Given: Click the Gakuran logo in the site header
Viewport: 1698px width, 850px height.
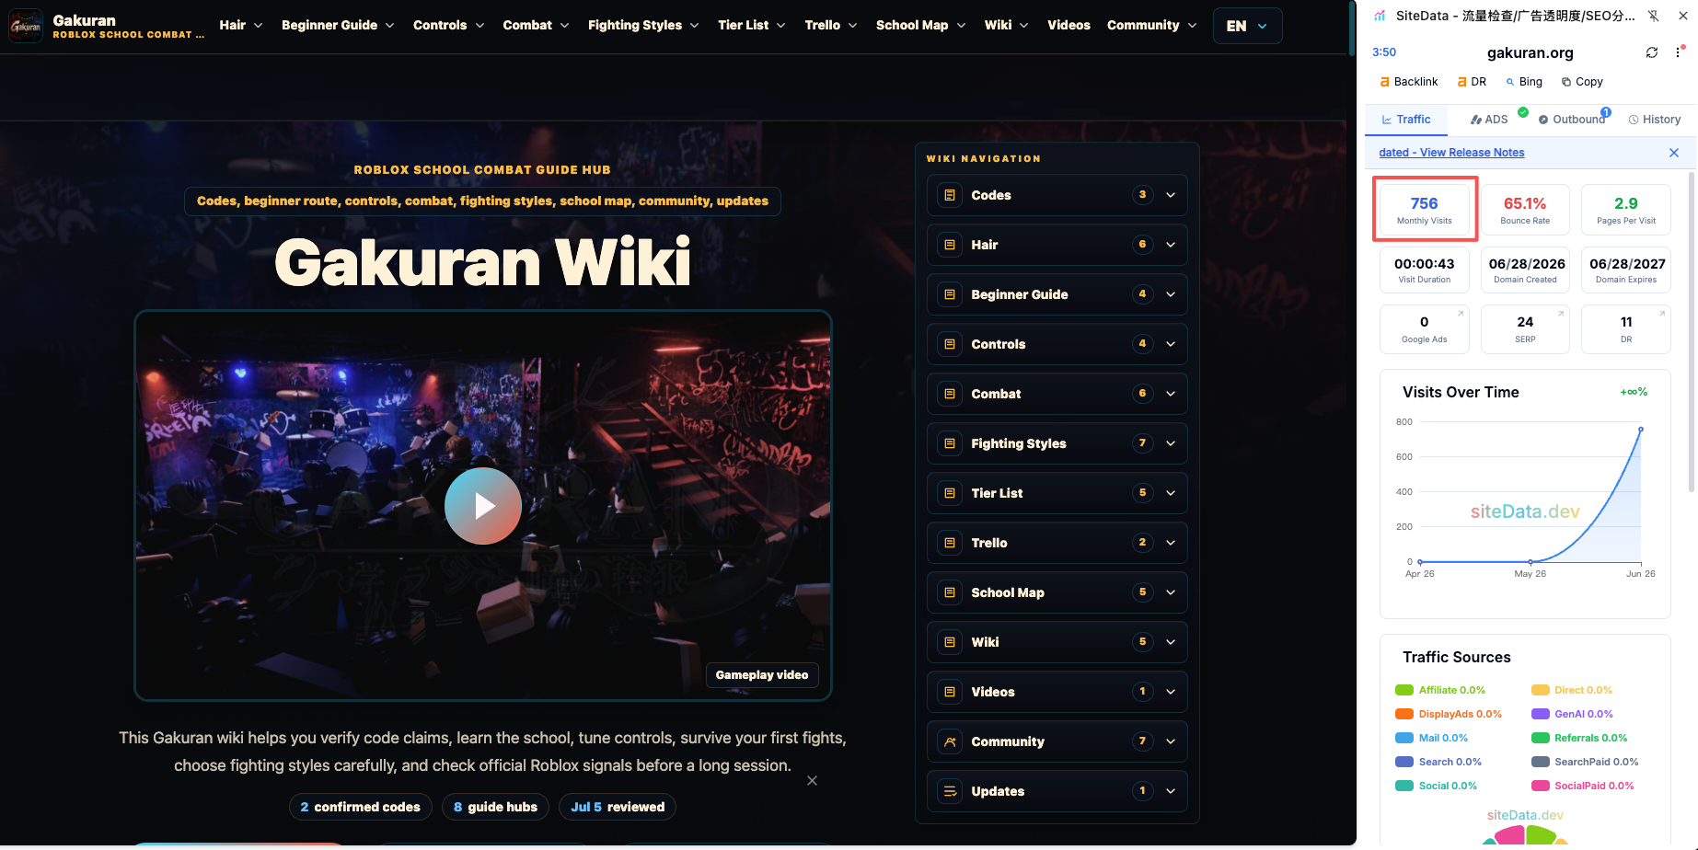Looking at the screenshot, I should coord(26,26).
